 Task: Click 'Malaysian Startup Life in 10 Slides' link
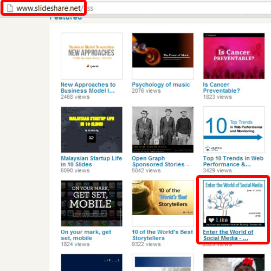[92, 162]
